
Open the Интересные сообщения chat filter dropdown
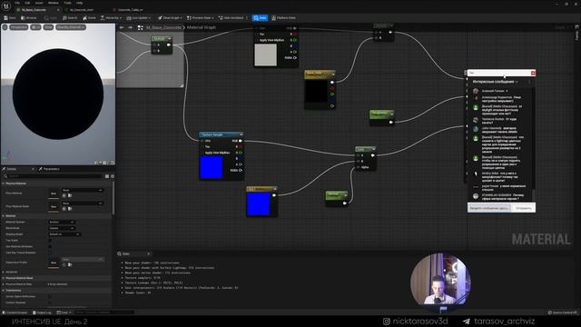click(x=495, y=82)
